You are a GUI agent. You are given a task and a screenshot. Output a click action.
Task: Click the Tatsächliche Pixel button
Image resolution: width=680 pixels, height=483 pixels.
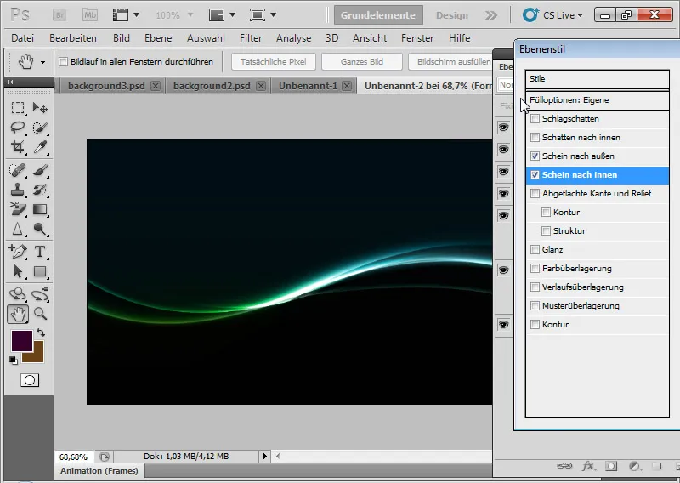(x=273, y=62)
